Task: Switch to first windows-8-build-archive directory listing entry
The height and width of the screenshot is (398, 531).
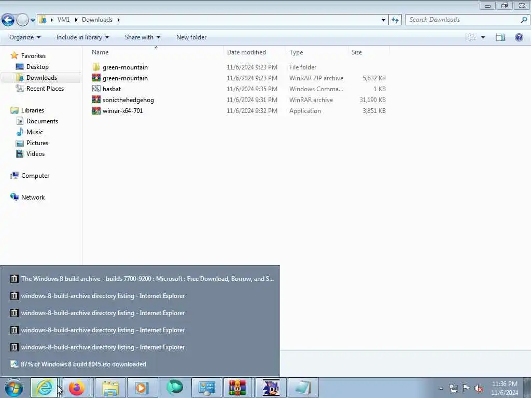Action: pos(140,296)
